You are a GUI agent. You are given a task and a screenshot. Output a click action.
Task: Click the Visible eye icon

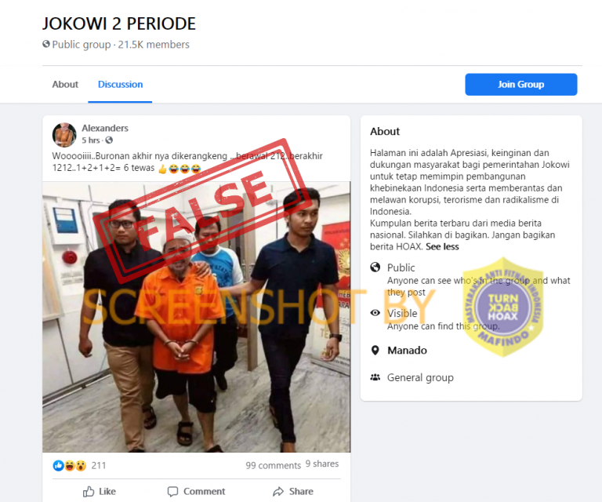pos(375,313)
